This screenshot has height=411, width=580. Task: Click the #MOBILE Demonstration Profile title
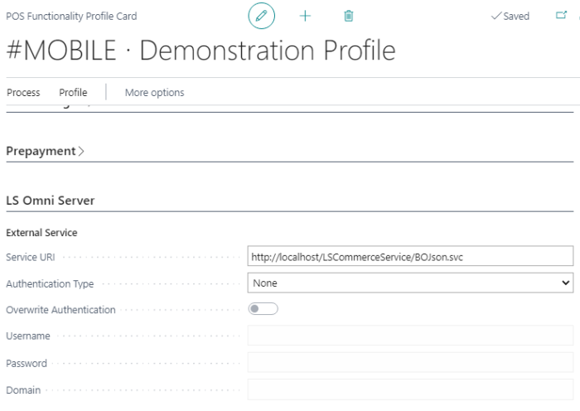tap(201, 51)
